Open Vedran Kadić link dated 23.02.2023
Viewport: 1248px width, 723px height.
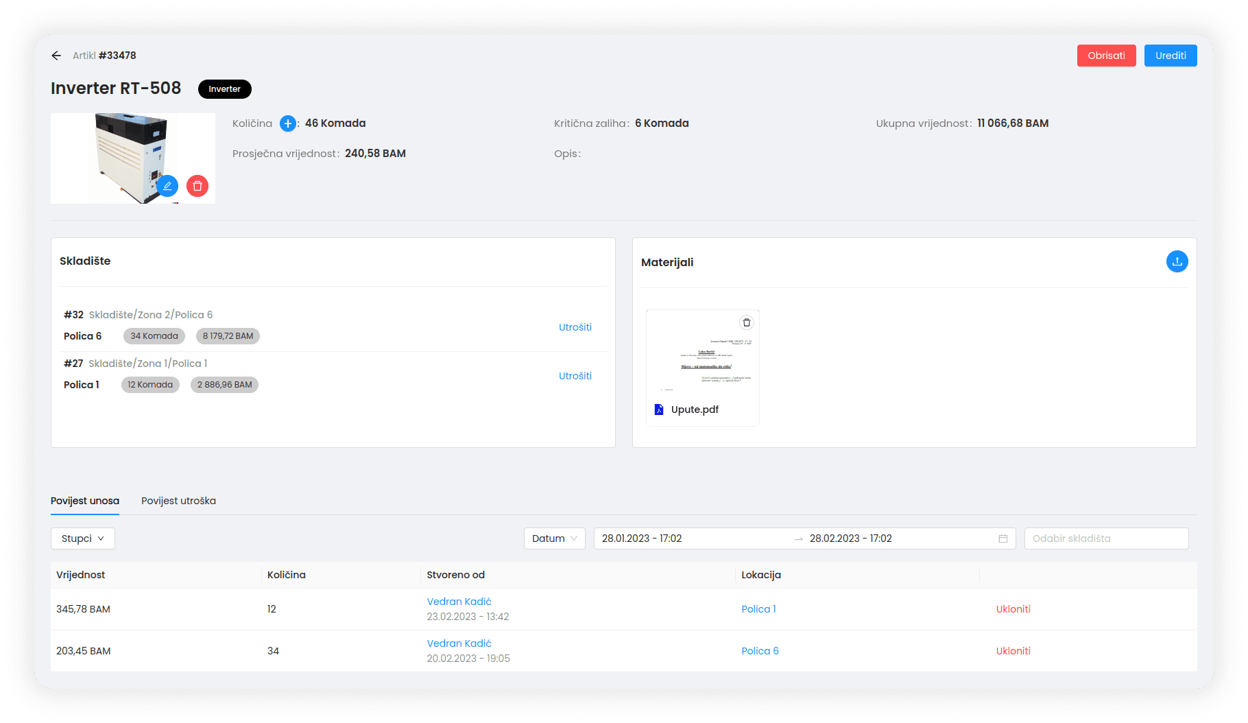point(459,602)
